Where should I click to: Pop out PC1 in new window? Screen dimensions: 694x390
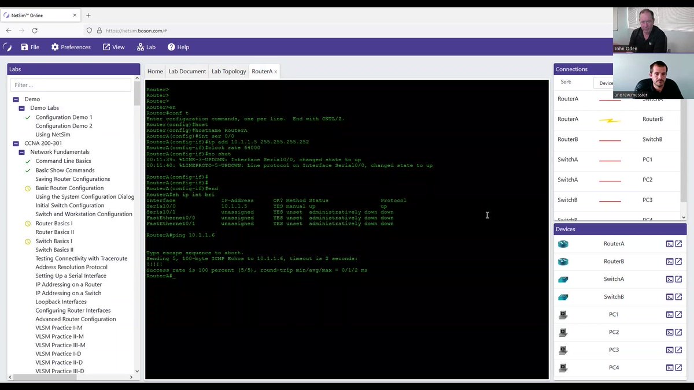pyautogui.click(x=678, y=314)
